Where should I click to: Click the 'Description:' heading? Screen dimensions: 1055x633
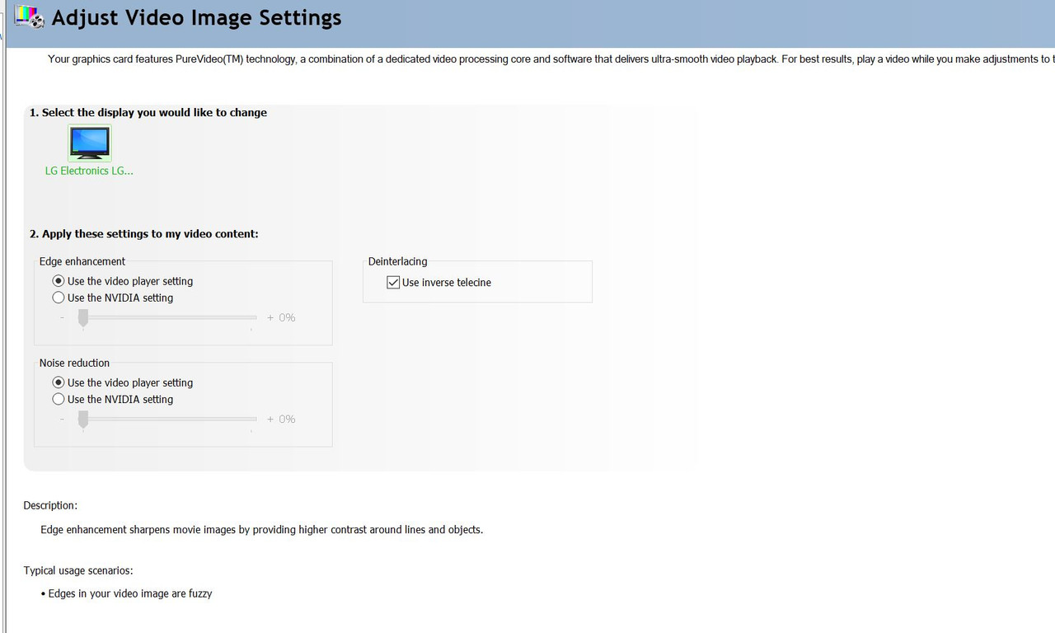50,505
